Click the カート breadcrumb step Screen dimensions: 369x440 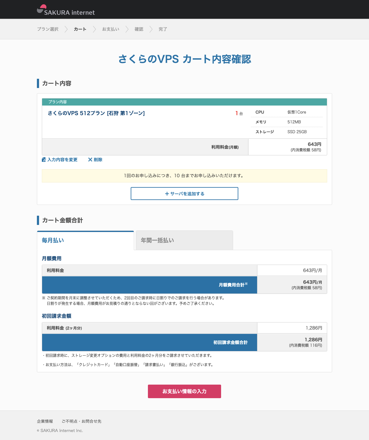click(x=80, y=29)
